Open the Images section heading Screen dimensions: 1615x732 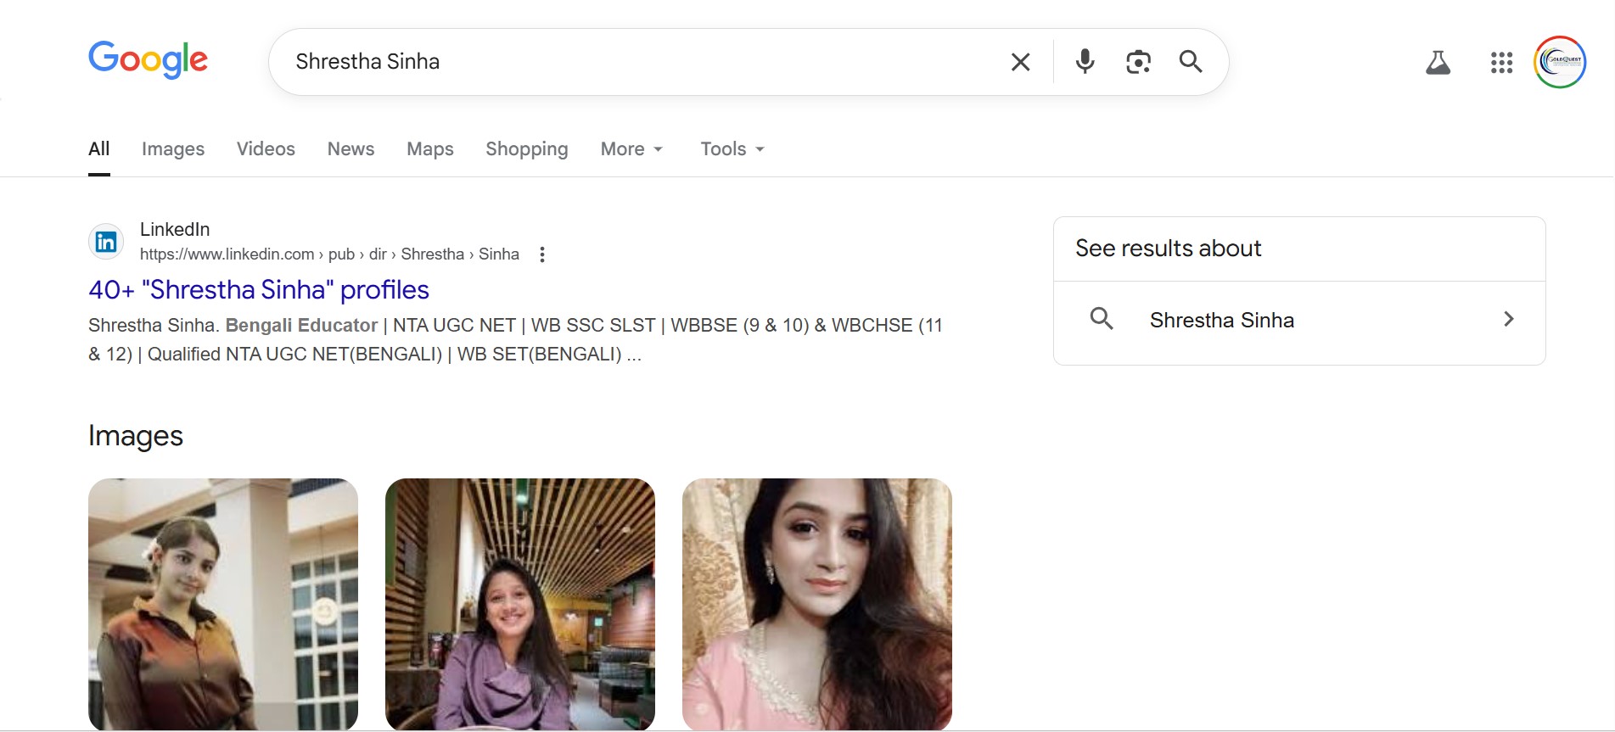tap(136, 436)
